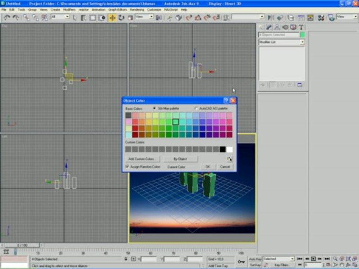Open the Rendering menu
Viewport: 359px width, 269px height.
point(137,9)
